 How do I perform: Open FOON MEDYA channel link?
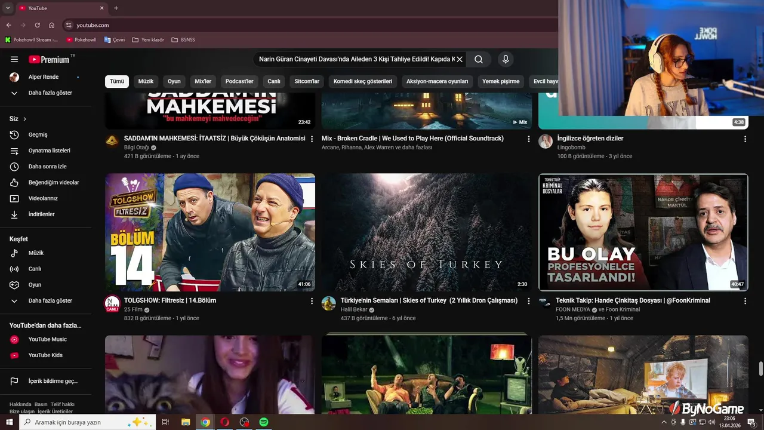[572, 310]
